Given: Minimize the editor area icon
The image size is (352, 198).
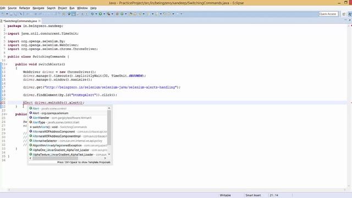Looking at the screenshot, I should [345, 20].
